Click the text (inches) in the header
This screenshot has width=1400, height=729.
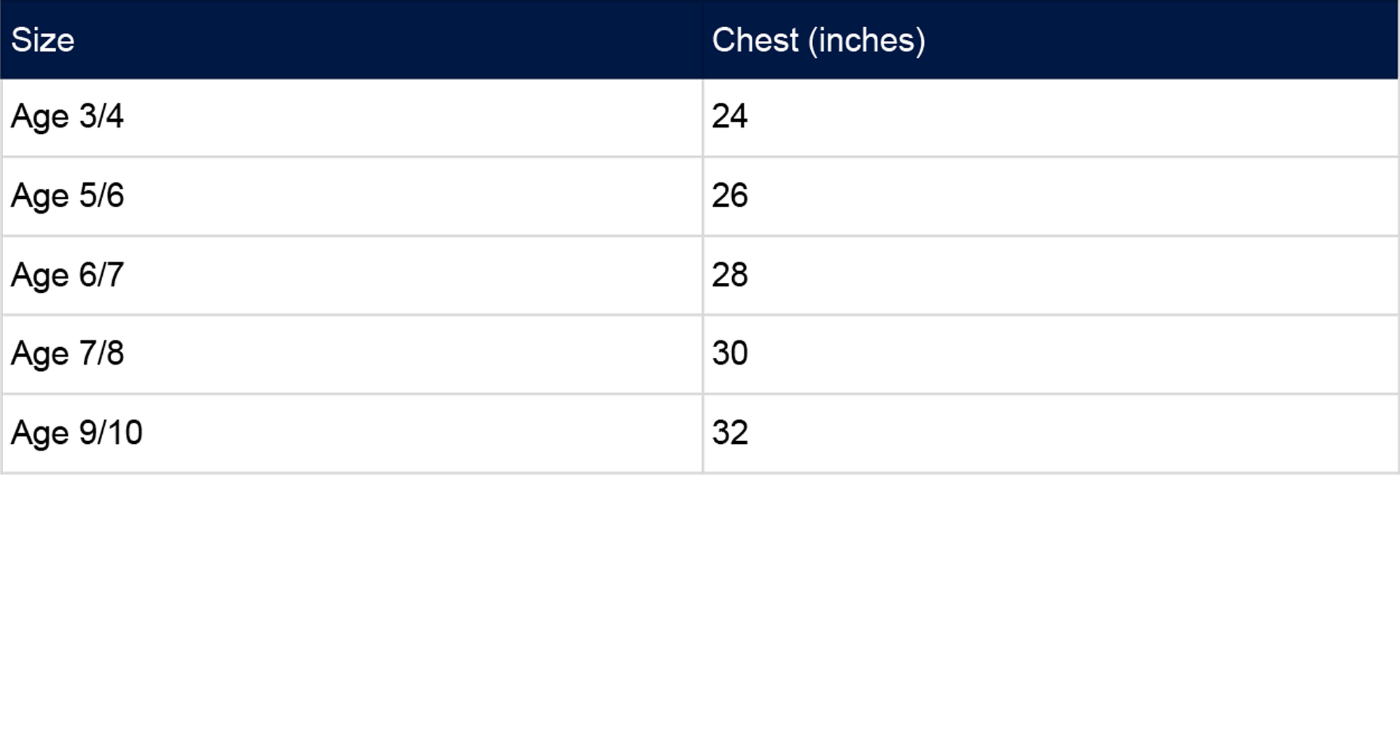pyautogui.click(x=867, y=41)
